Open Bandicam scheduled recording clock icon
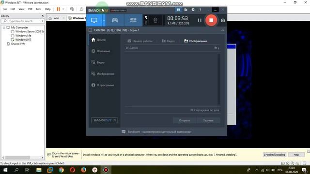 (193, 10)
